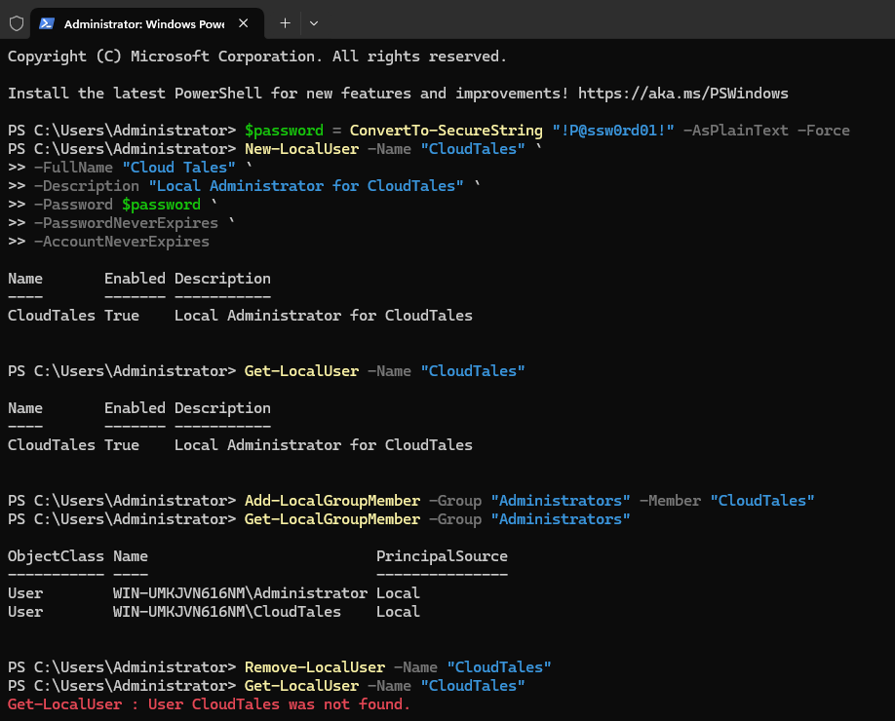The width and height of the screenshot is (895, 721).
Task: Click the -AsPlainText parameter
Action: pyautogui.click(x=736, y=130)
